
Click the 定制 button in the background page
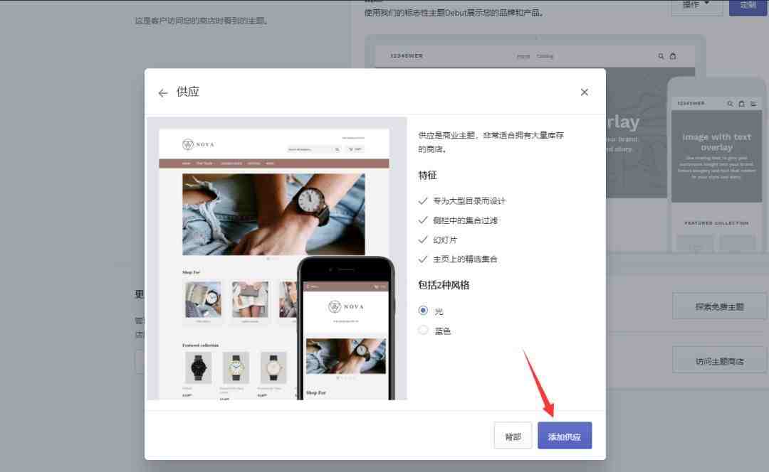pos(748,6)
